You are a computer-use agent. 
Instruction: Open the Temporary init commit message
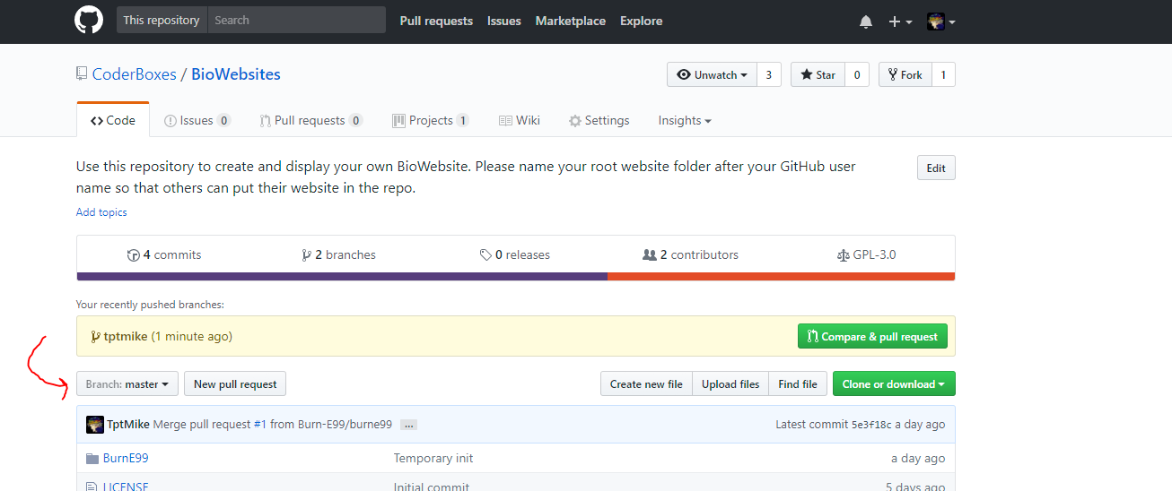pos(433,458)
